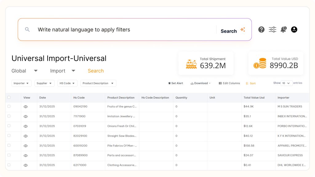The image size is (315, 177).
Task: Click the Set Alert button
Action: click(176, 83)
